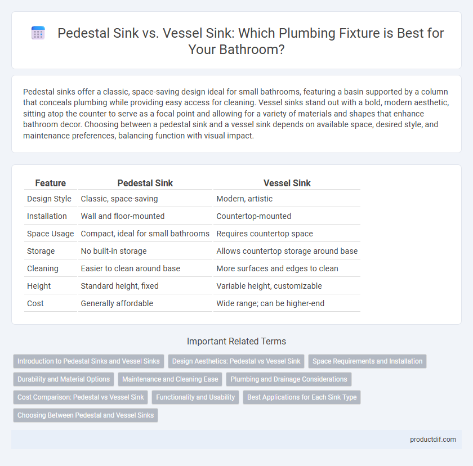Open Introduction to Pedestal Sinks and Vessel Sinks
This screenshot has height=466, width=473.
point(88,361)
